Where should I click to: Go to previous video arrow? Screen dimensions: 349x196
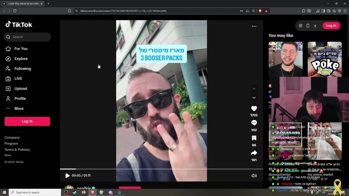click(254, 89)
